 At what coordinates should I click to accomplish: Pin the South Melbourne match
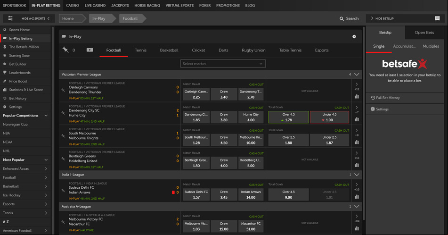tap(64, 136)
